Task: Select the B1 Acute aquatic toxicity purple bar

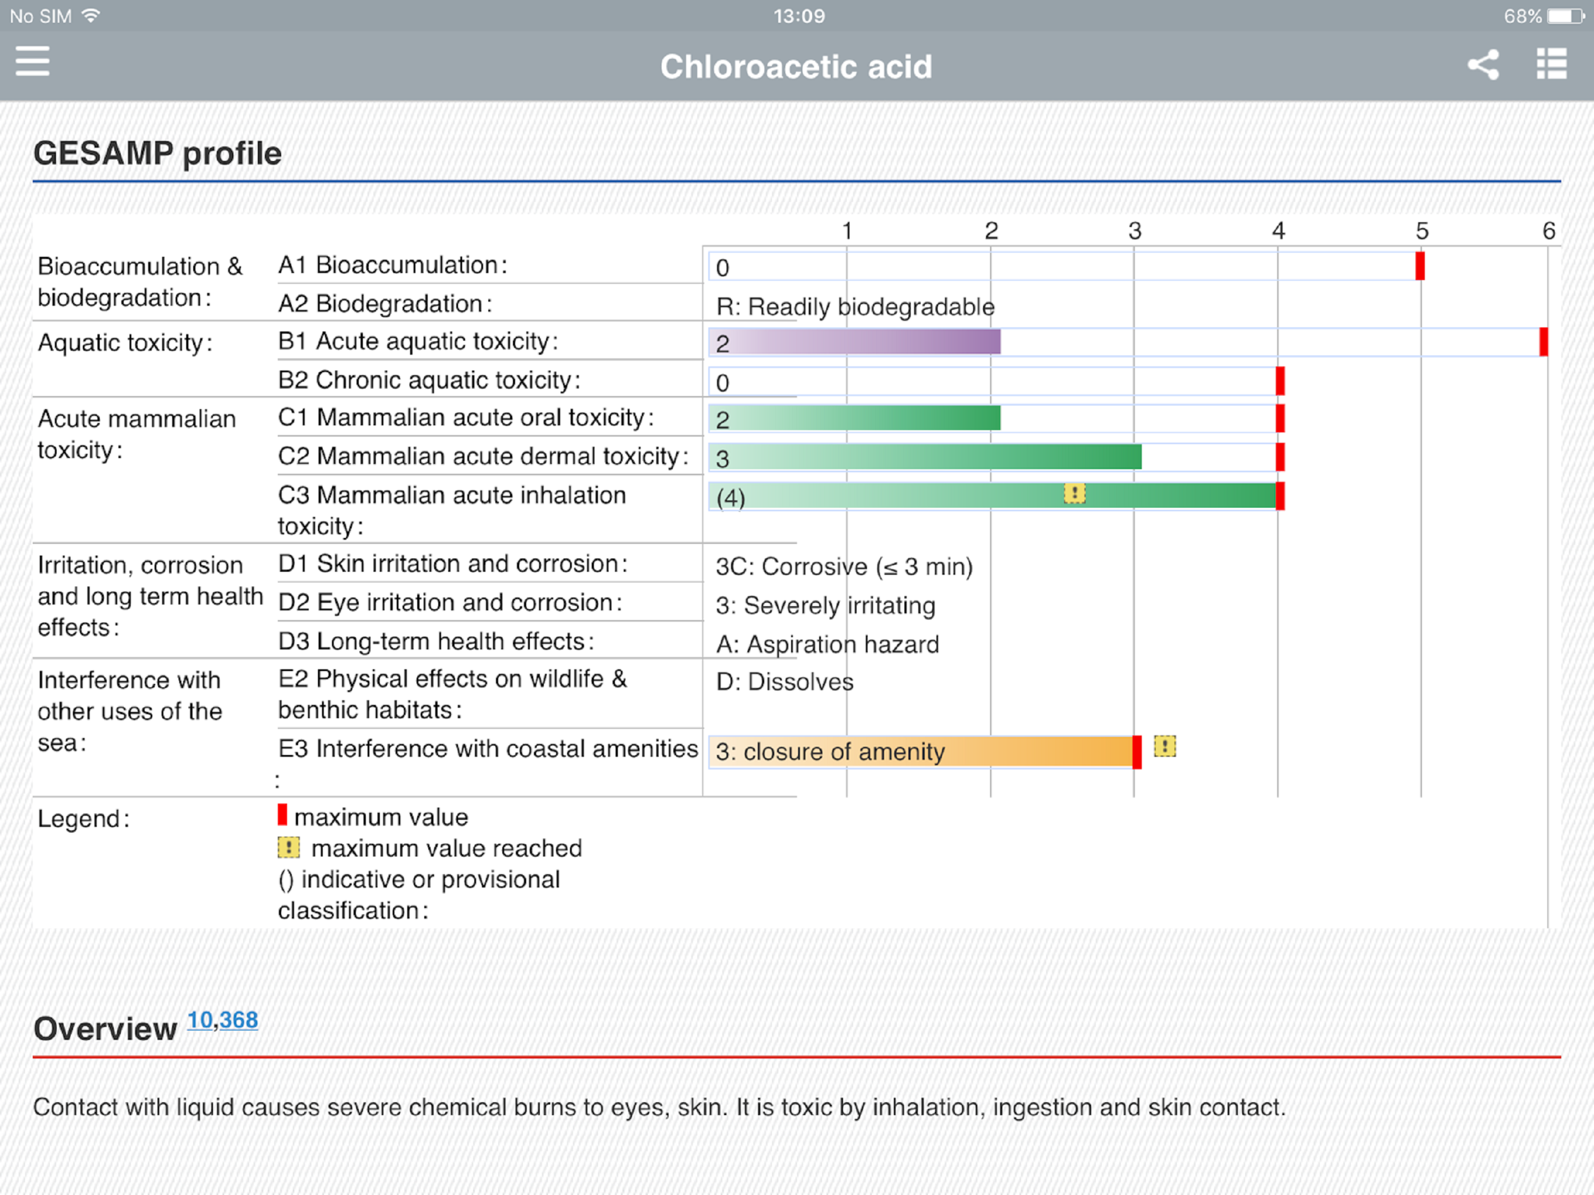Action: tap(855, 341)
